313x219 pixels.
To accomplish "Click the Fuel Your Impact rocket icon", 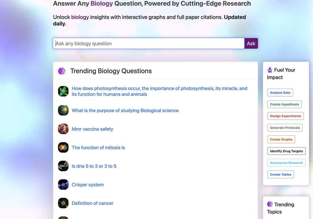I will tap(270, 70).
